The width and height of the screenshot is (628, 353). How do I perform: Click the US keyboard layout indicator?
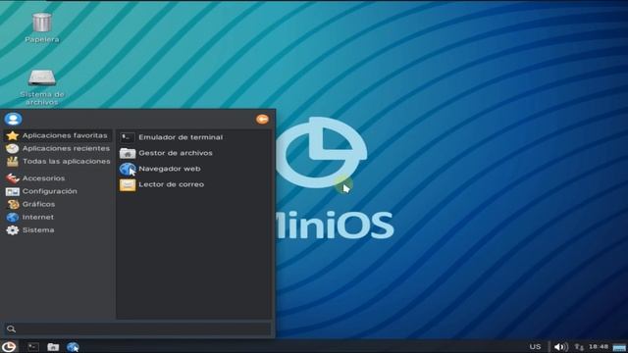[535, 346]
